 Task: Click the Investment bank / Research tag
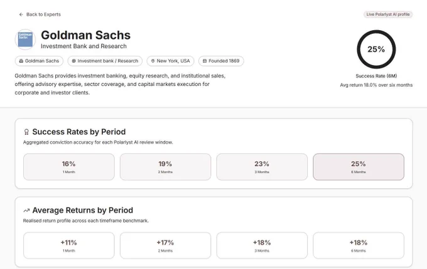coord(105,61)
